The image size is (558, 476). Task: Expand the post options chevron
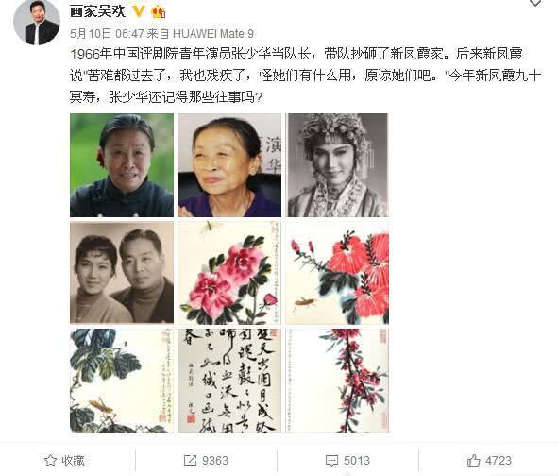(535, 3)
